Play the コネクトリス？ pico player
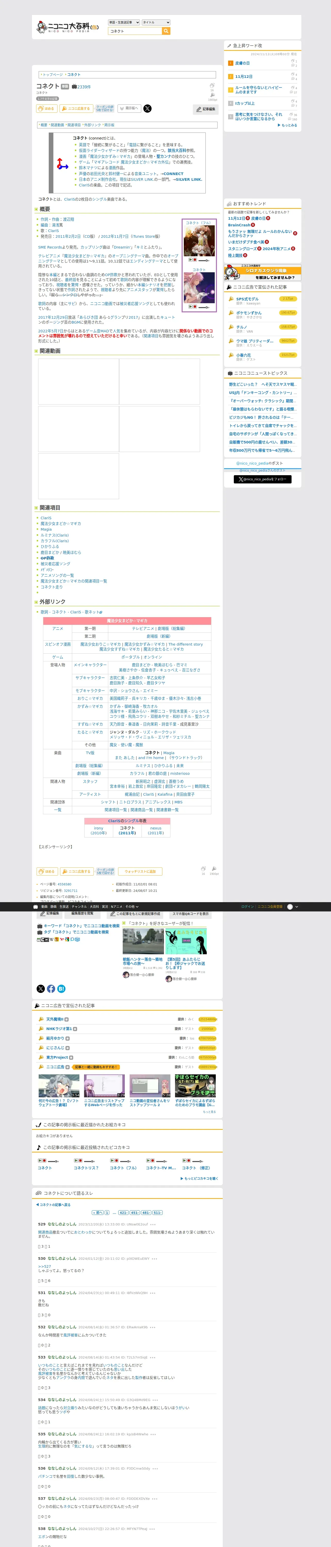Image resolution: width=331 pixels, height=1547 pixels. tap(76, 1161)
